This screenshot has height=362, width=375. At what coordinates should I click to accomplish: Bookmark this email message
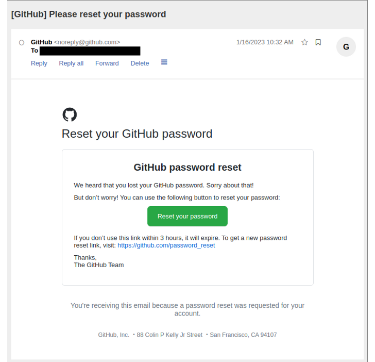coord(318,42)
